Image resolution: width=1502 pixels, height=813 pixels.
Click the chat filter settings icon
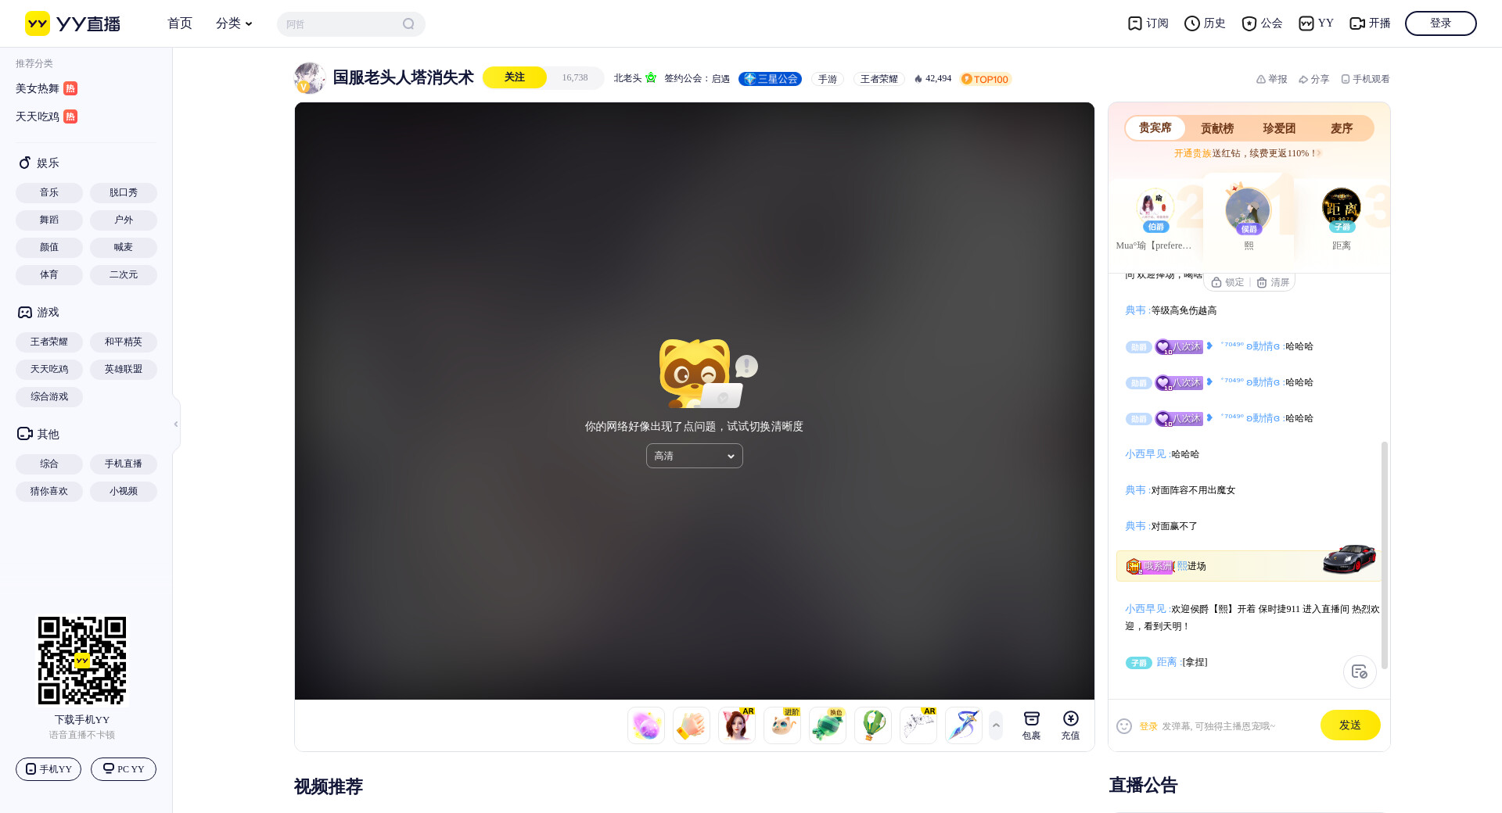pyautogui.click(x=1360, y=672)
